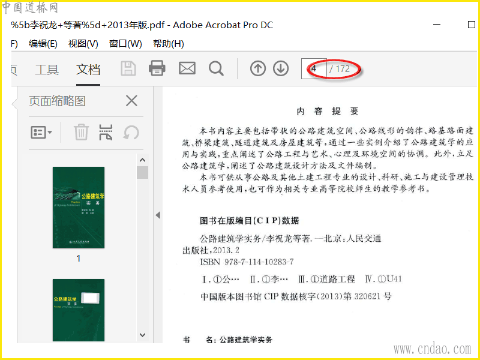This screenshot has height=360, width=480.
Task: Open the 帮助(H) menu
Action: click(x=169, y=44)
